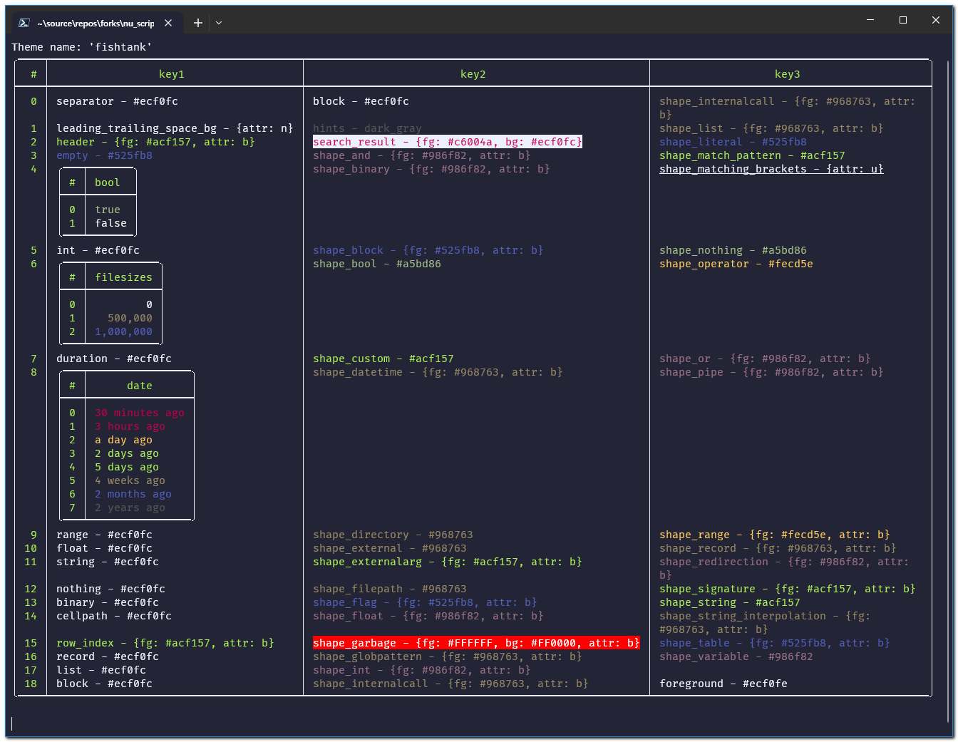This screenshot has width=958, height=742.
Task: Click the dim 'hints - dark_gray' entry
Action: [x=368, y=128]
